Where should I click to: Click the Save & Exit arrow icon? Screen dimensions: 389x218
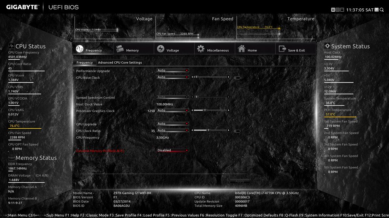tap(282, 49)
